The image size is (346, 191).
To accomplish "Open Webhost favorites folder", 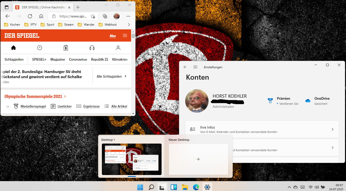I will 107,25.
